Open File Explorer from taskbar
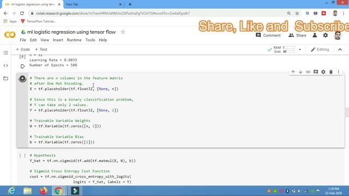Screen dimensions: 349x196 click(27, 191)
